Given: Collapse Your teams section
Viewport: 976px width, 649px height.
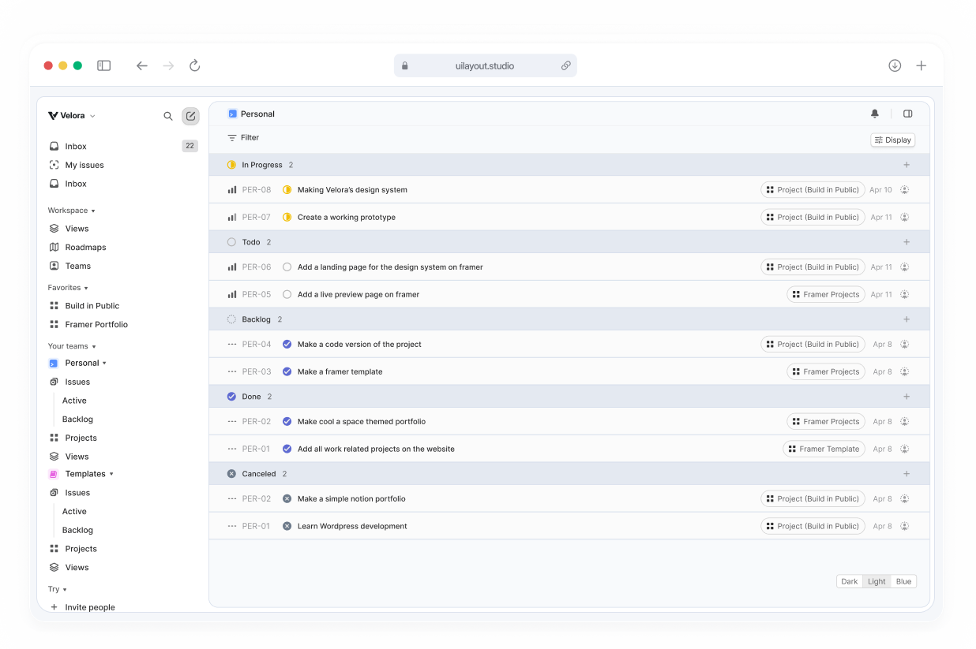Looking at the screenshot, I should (72, 346).
